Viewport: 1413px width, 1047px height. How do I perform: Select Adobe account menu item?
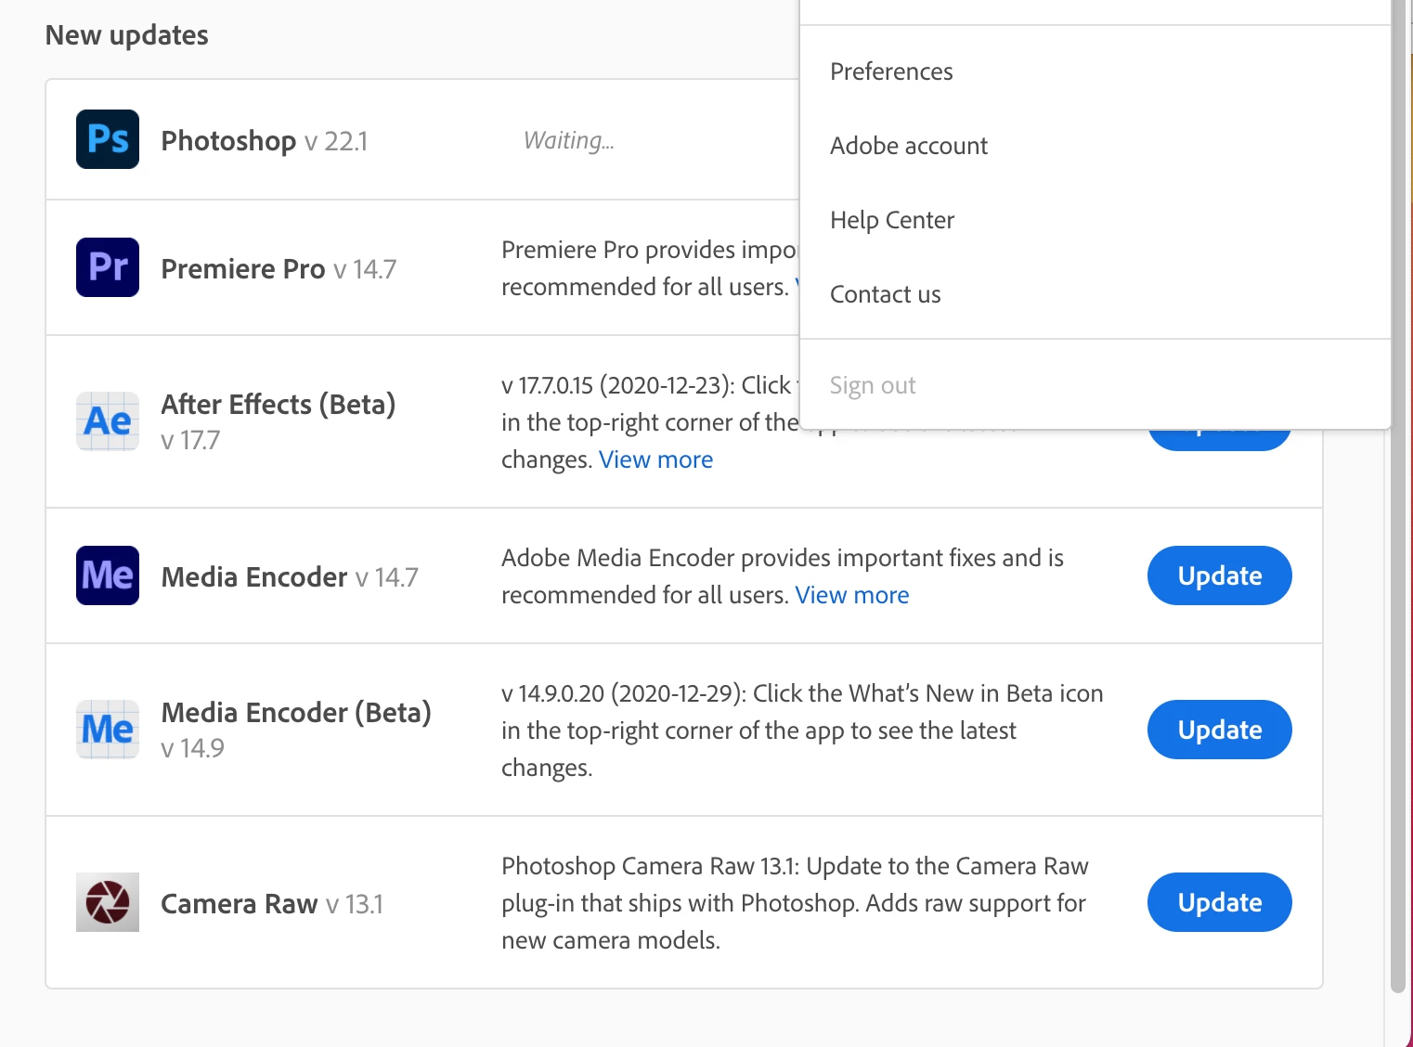909,146
